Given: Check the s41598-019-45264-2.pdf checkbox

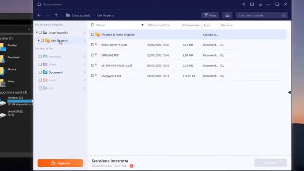Looking at the screenshot, I should (93, 65).
